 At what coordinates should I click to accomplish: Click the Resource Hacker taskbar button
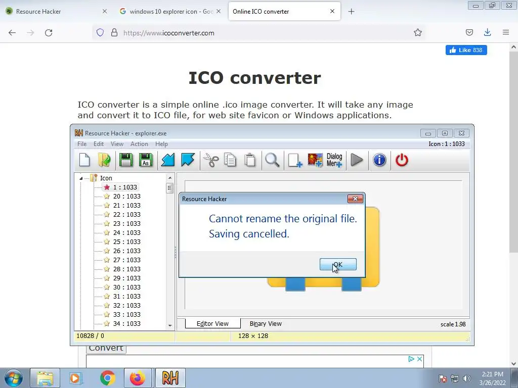tap(170, 378)
